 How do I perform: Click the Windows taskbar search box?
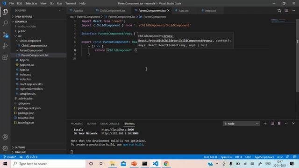(48, 164)
